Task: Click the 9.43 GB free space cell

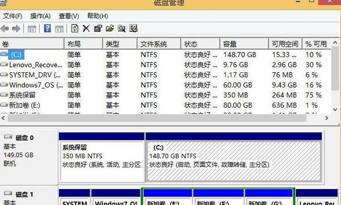Action: (x=284, y=85)
